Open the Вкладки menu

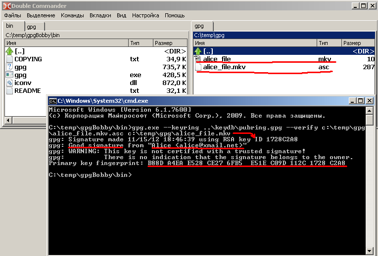tap(100, 15)
